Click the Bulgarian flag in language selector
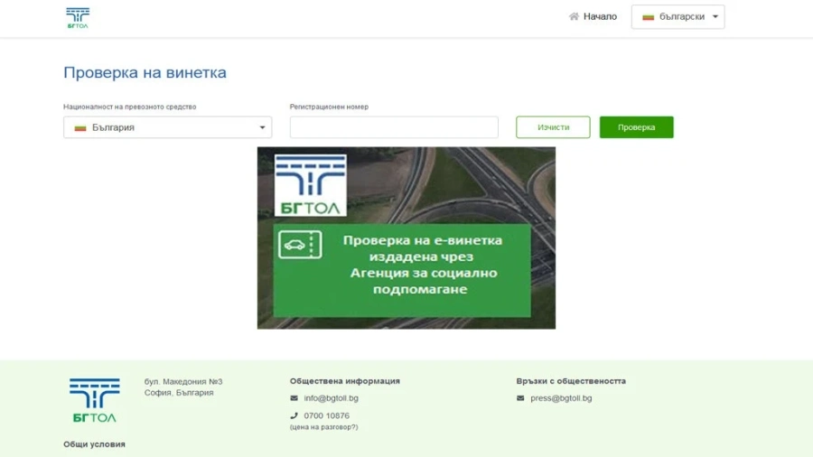 coord(648,17)
